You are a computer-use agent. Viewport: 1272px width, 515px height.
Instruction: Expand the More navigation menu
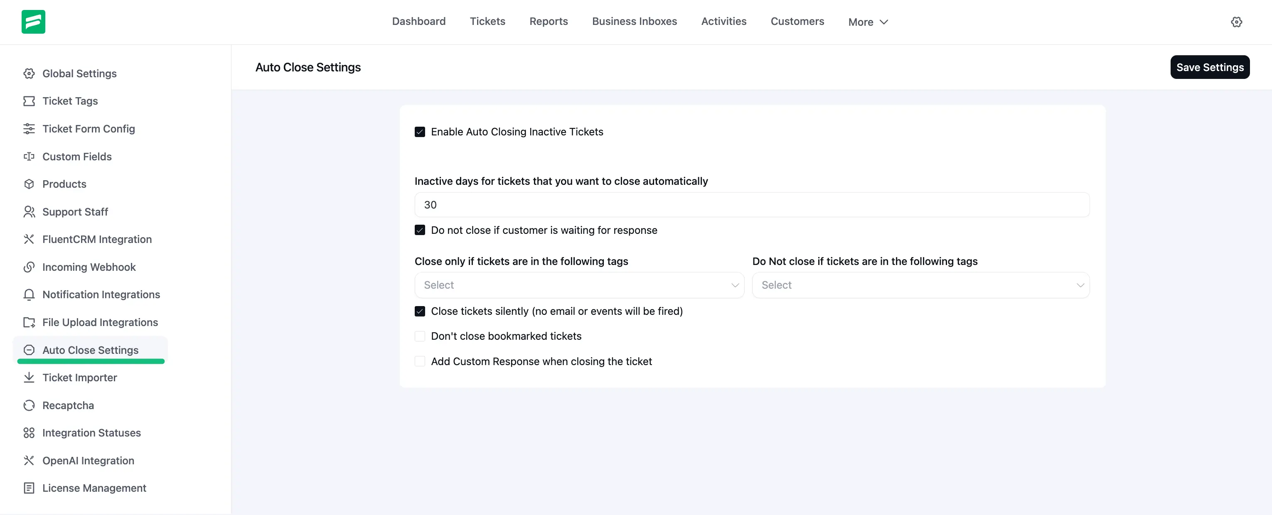[x=868, y=22]
